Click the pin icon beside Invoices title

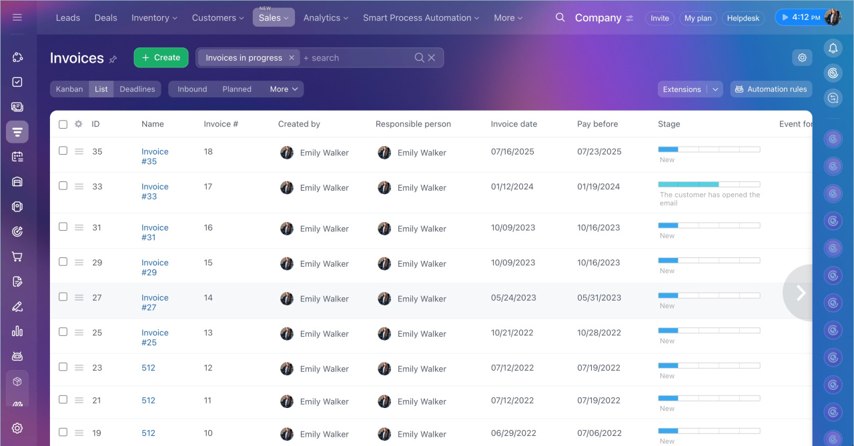[113, 59]
